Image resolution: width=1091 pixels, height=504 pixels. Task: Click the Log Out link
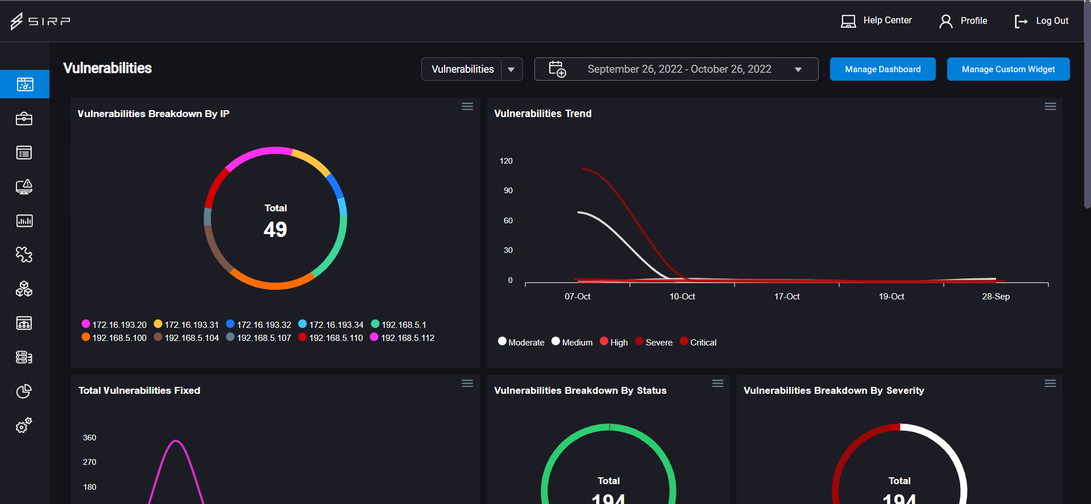pyautogui.click(x=1052, y=20)
